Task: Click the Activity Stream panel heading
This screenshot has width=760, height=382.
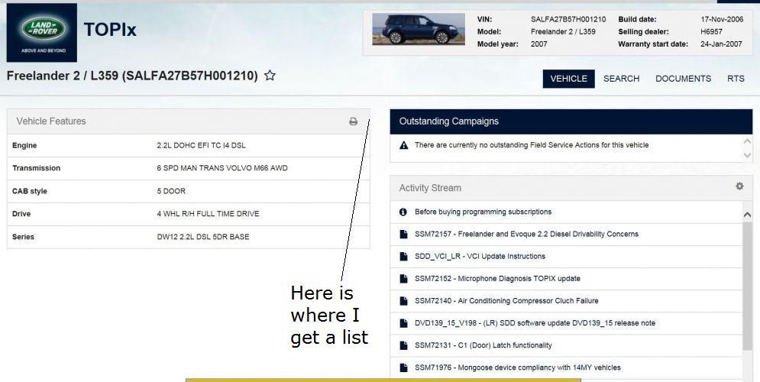Action: click(430, 188)
